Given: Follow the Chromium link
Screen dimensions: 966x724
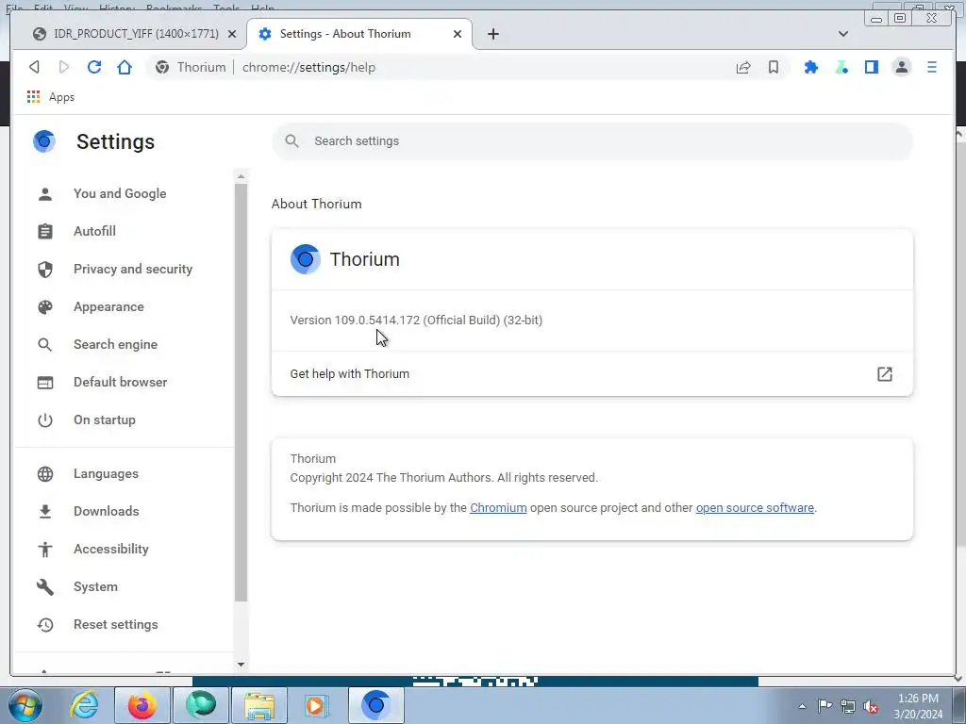Looking at the screenshot, I should pyautogui.click(x=498, y=508).
